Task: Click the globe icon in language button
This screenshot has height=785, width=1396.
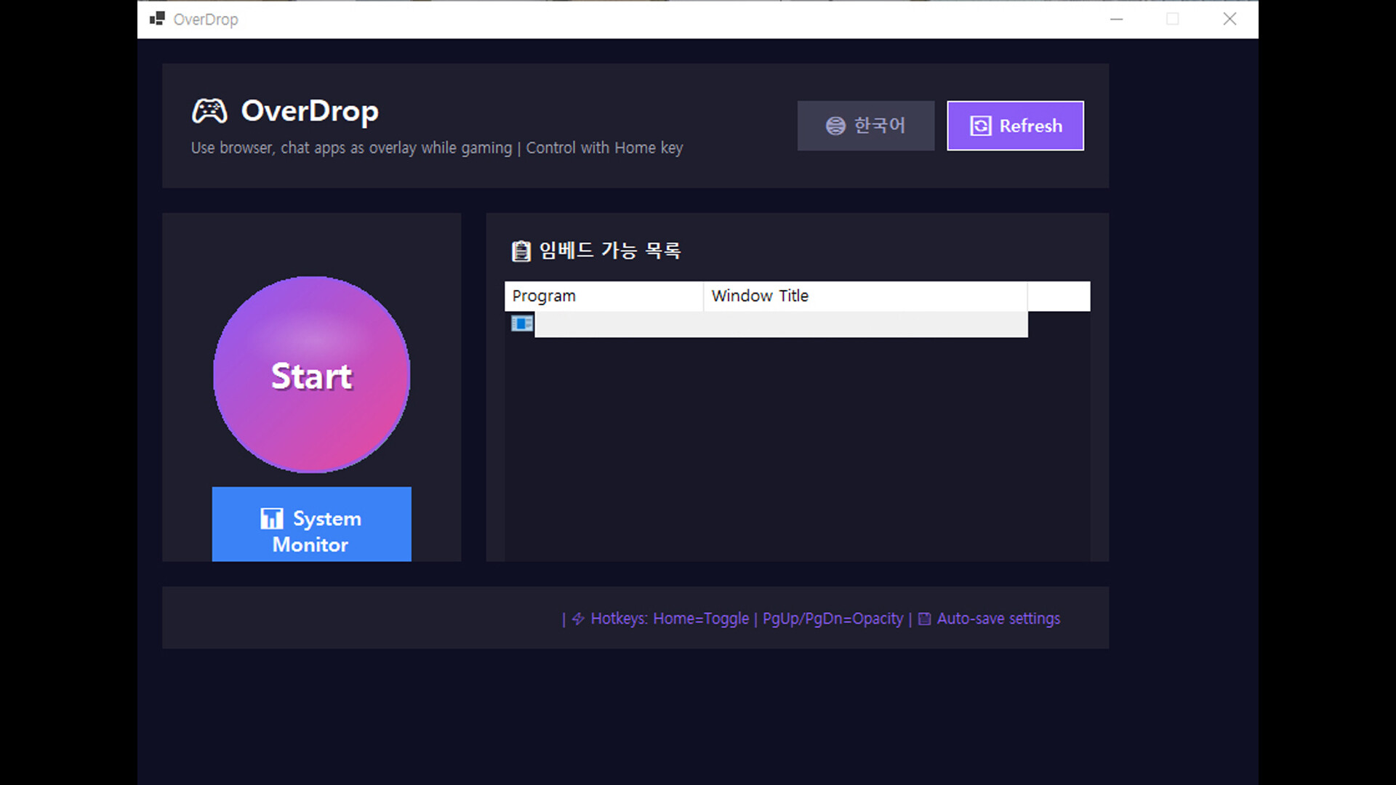Action: [x=835, y=126]
